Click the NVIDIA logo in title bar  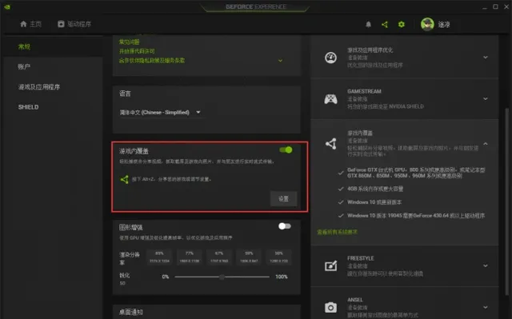click(7, 6)
